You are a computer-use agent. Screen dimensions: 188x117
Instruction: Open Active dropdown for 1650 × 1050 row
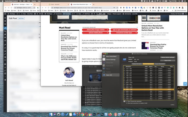[162, 98]
